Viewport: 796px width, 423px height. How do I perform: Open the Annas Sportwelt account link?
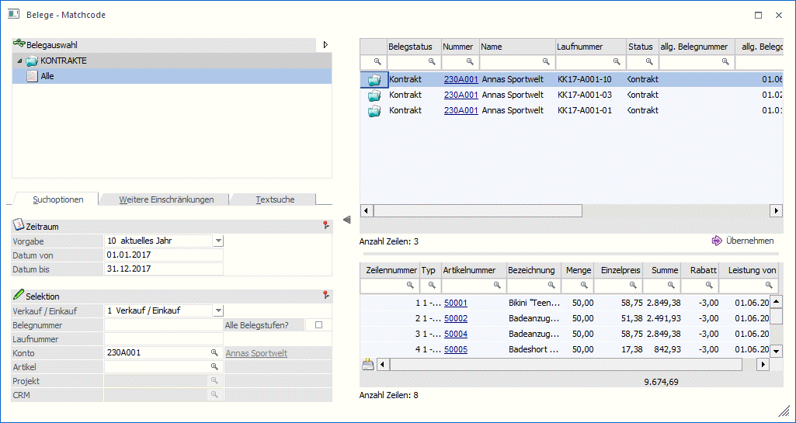tap(256, 353)
